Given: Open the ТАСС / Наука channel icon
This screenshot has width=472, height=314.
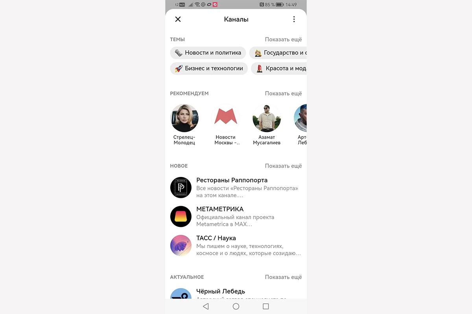Looking at the screenshot, I should [x=181, y=245].
